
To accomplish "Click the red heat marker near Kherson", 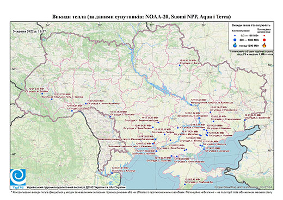I will click(154, 143).
